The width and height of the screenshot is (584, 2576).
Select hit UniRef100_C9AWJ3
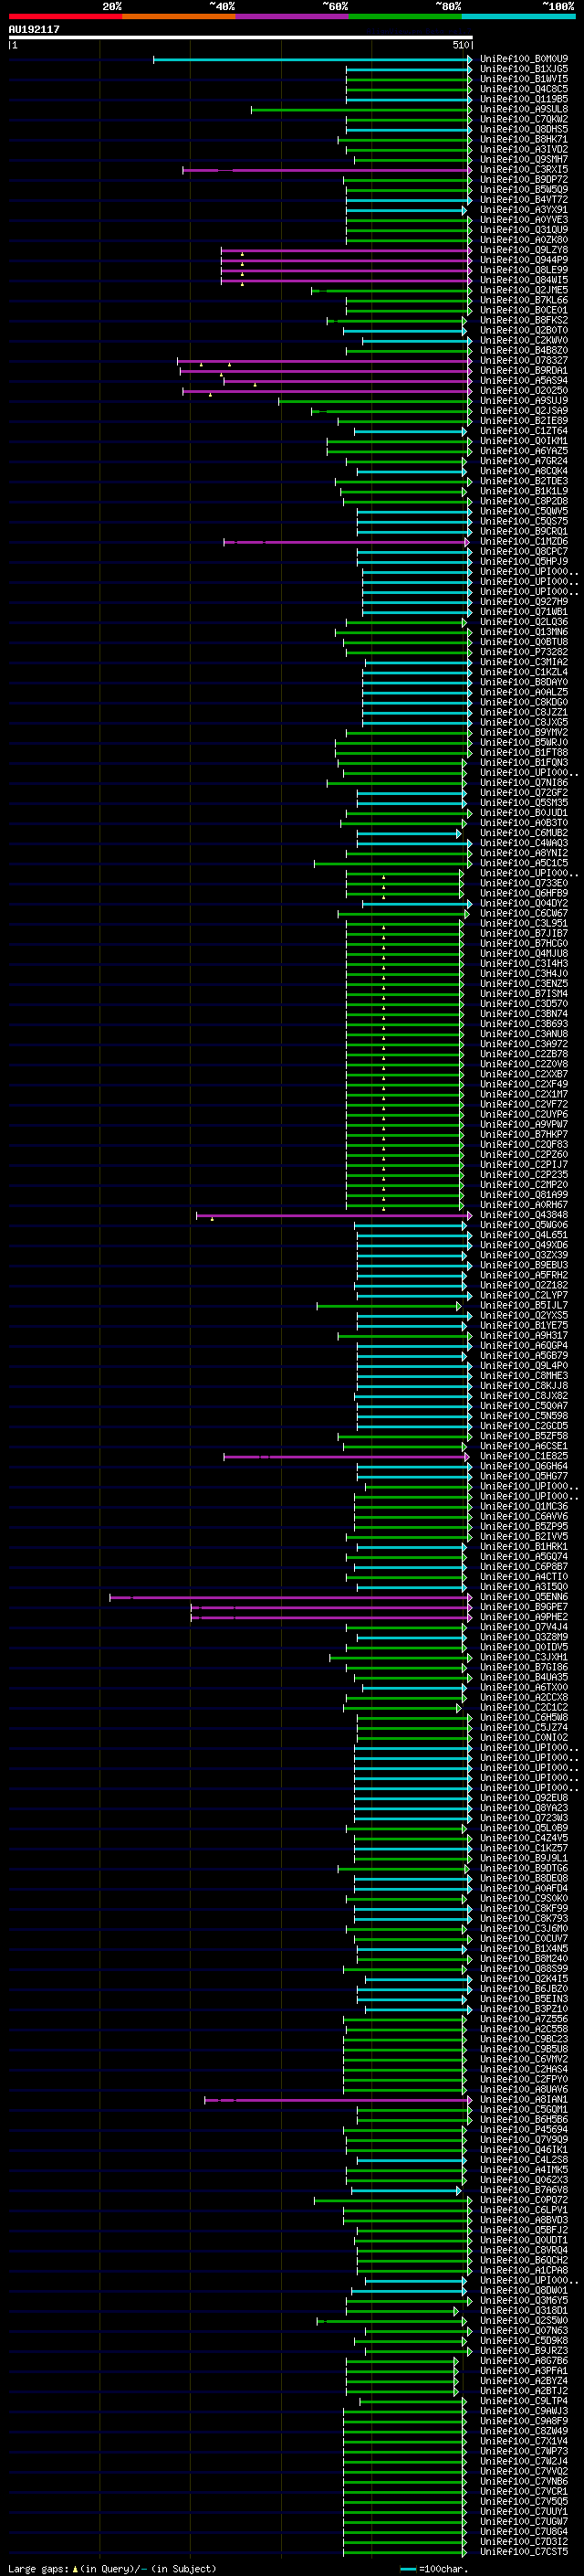524,2410
